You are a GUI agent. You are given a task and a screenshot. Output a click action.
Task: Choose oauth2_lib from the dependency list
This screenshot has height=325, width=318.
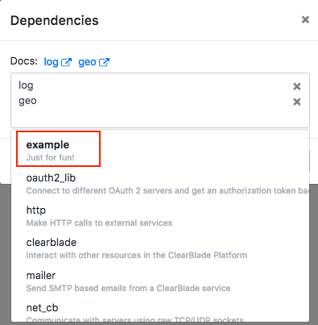pyautogui.click(x=160, y=183)
